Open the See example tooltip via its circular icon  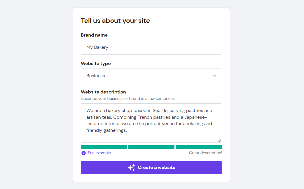coord(83,153)
